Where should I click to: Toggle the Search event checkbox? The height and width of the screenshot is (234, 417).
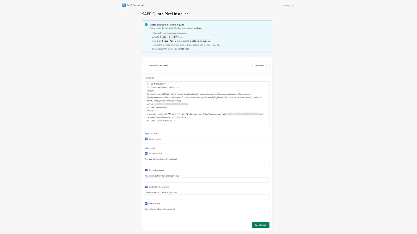click(146, 204)
